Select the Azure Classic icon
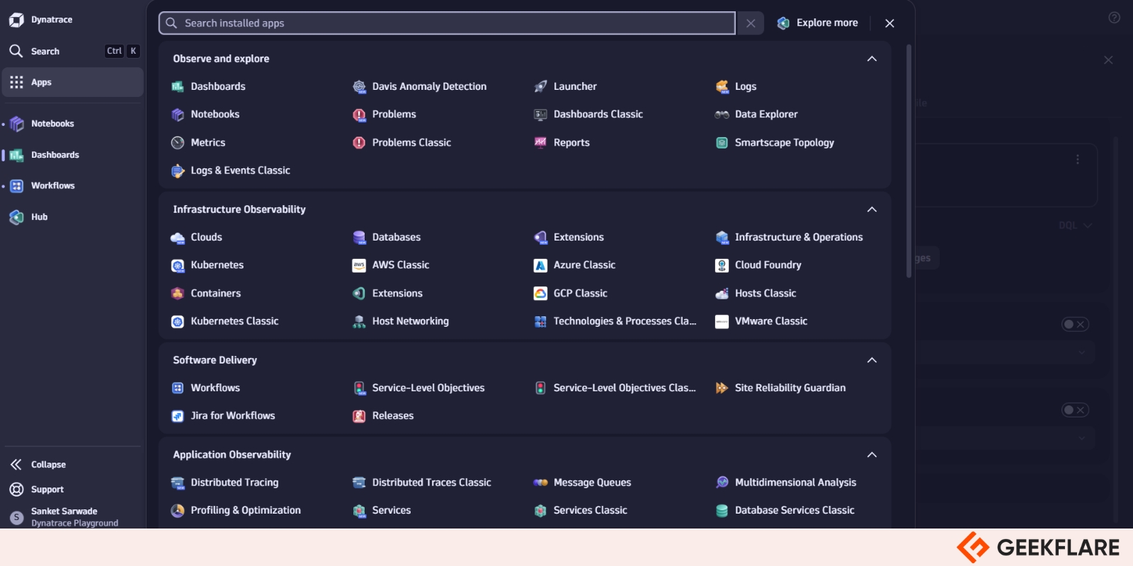The height and width of the screenshot is (566, 1133). coord(540,265)
